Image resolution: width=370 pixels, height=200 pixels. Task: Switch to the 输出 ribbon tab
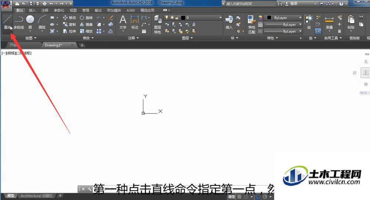coord(98,10)
